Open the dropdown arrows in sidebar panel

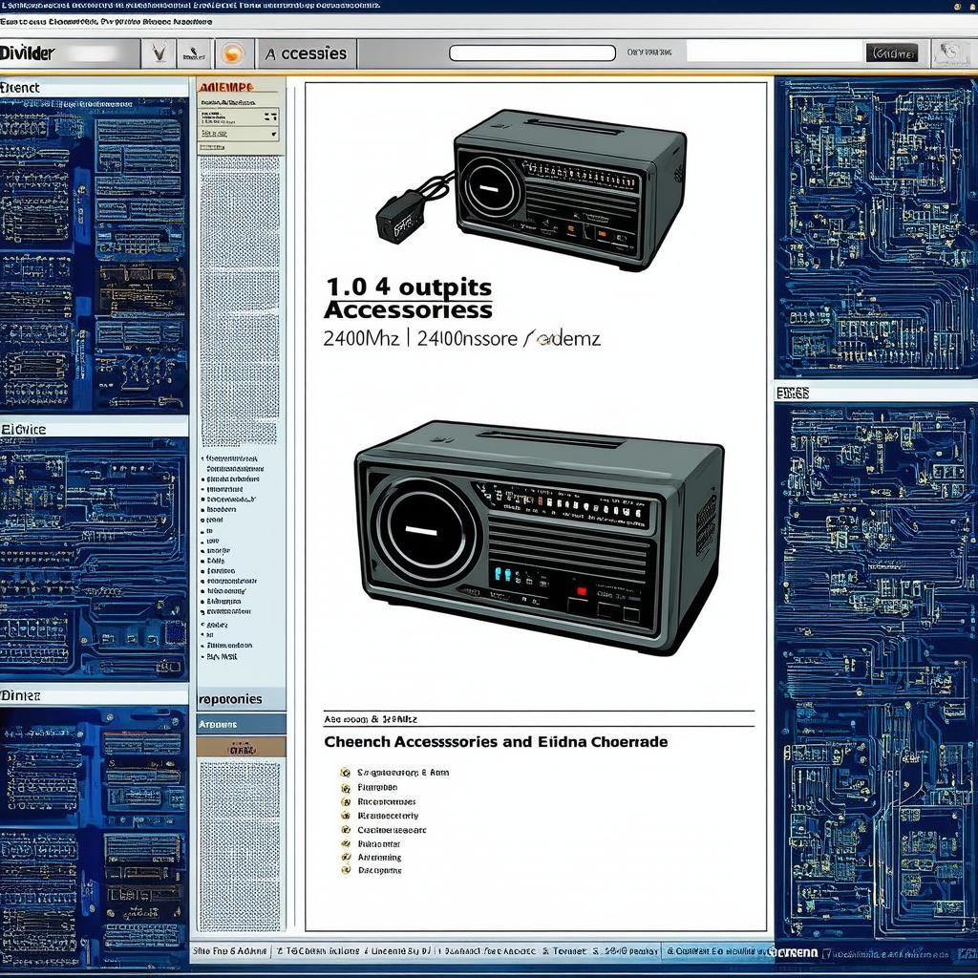271,117
